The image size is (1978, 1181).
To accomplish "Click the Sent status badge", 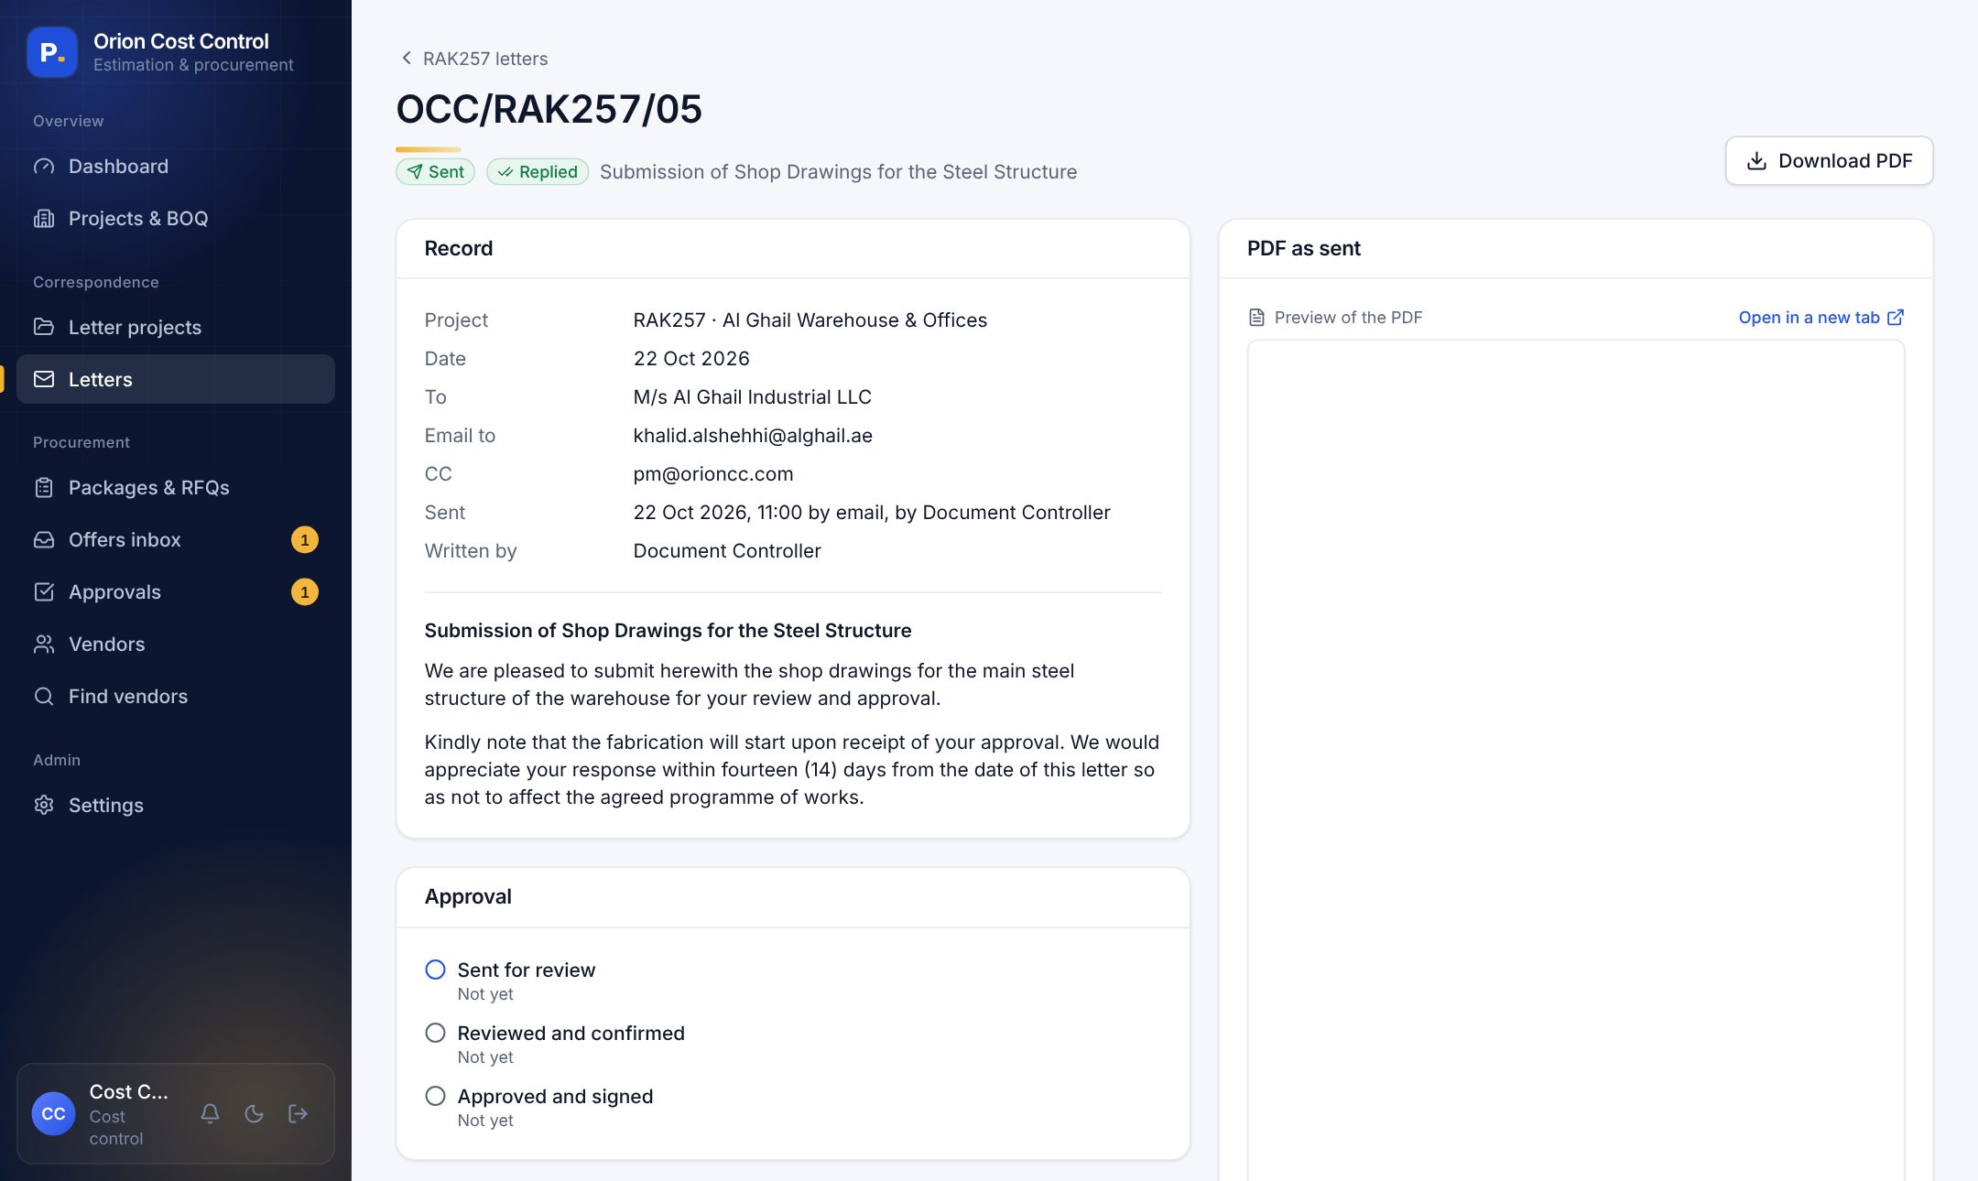I will pos(435,171).
